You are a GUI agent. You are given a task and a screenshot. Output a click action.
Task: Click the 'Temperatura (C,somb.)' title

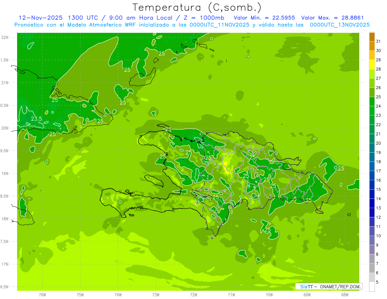click(197, 7)
